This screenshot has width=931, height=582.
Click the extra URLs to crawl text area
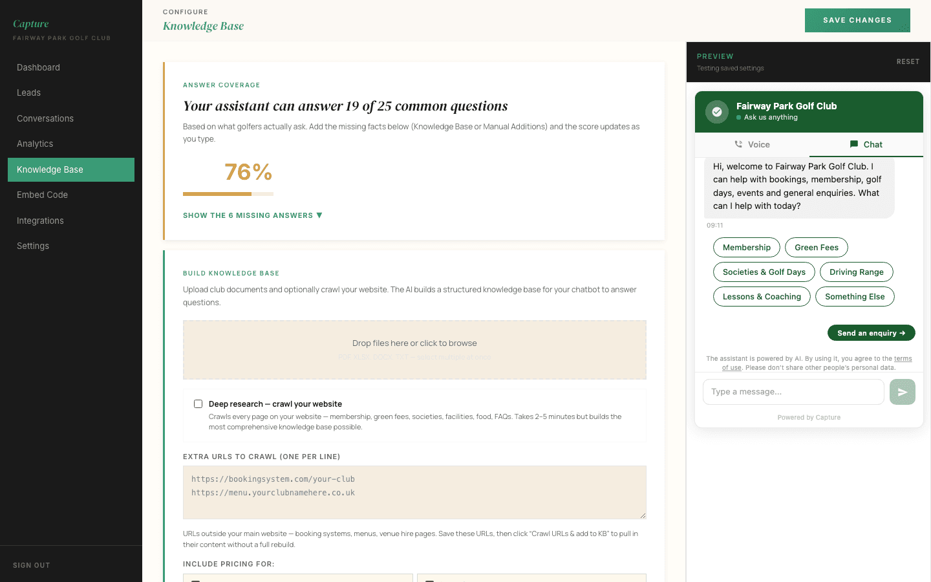click(x=414, y=492)
